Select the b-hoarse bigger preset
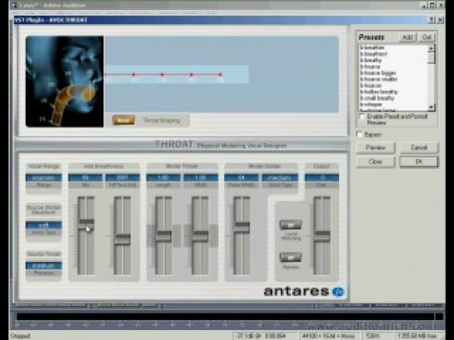 click(378, 73)
